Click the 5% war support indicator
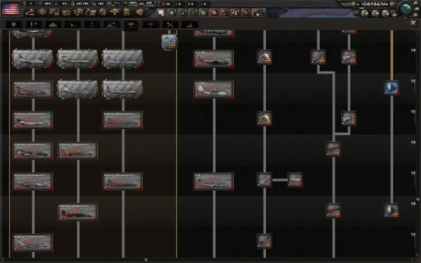This screenshot has height=263, width=421. (x=61, y=3)
